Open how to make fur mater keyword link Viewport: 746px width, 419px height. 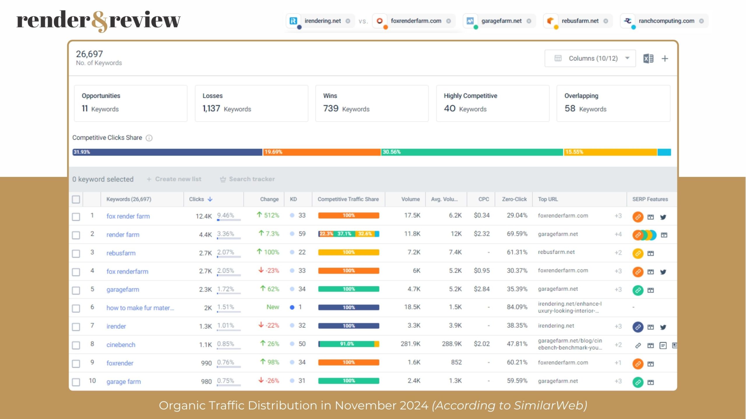point(140,308)
